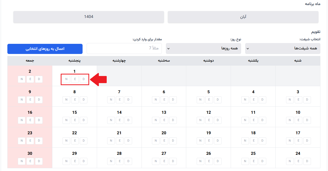This screenshot has height=171, width=328.
Task: Click the 1404 year selector
Action: (x=88, y=17)
